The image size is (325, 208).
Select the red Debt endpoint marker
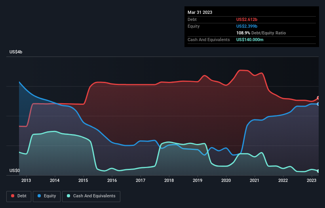(318, 98)
